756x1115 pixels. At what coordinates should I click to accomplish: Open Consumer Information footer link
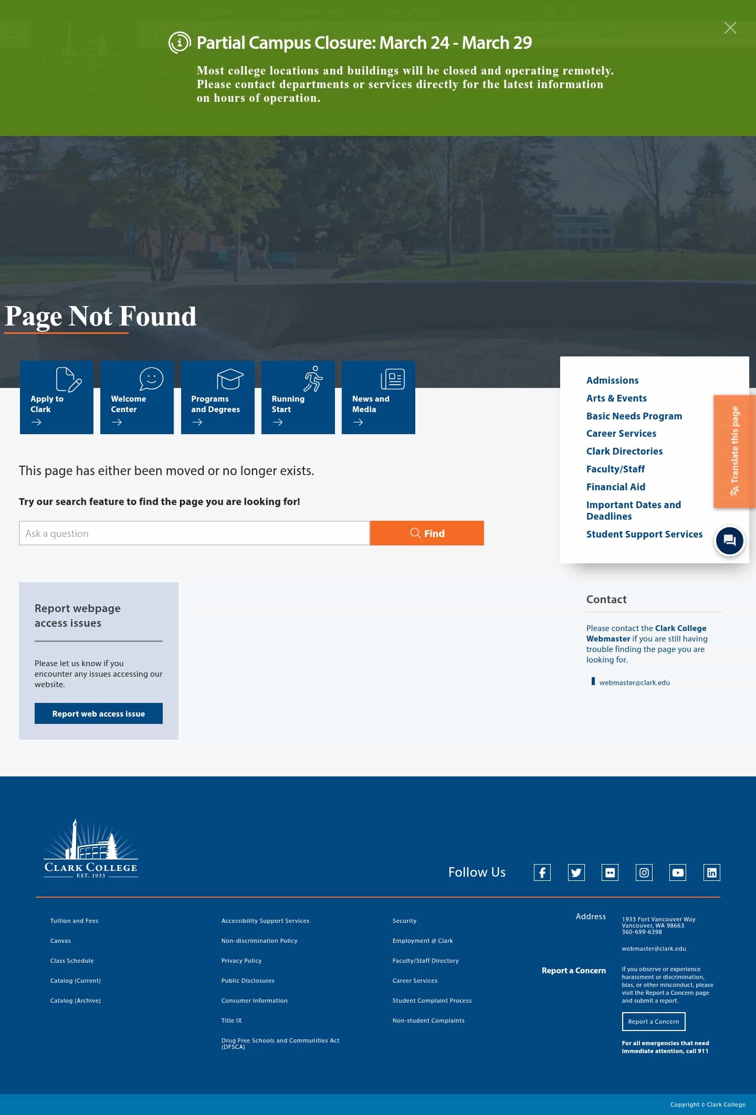[254, 1001]
